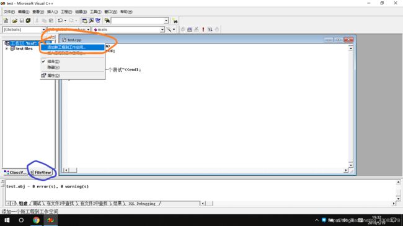Open the Redo history dropdown arrow
Image resolution: width=403 pixels, height=226 pixels.
click(76, 20)
